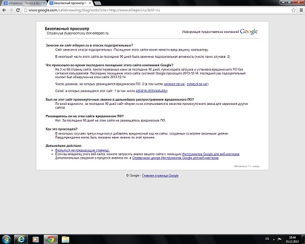Image resolution: width=305 pixels, height=244 pixels.
Task: Reload the current page
Action: point(18,10)
